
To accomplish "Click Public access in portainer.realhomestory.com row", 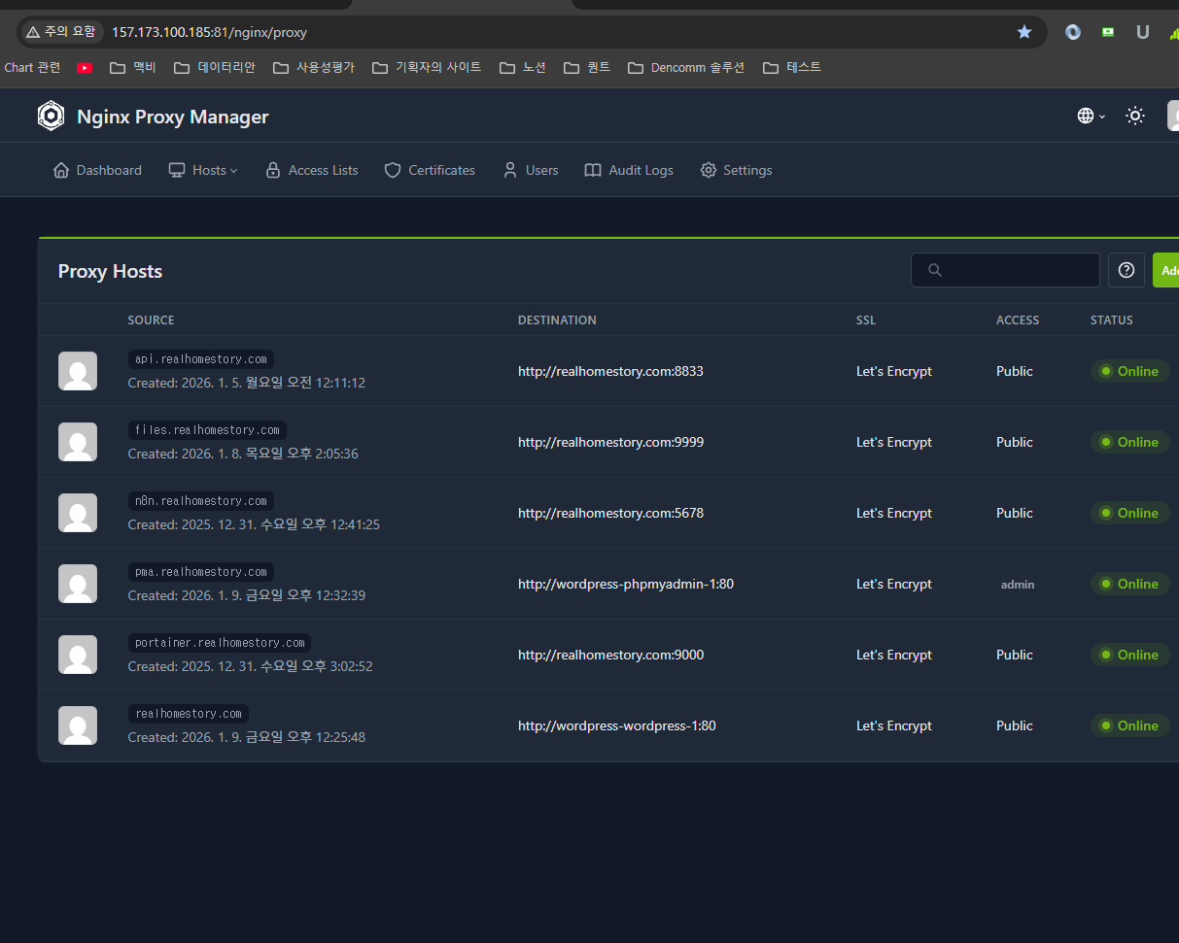I will 1015,655.
